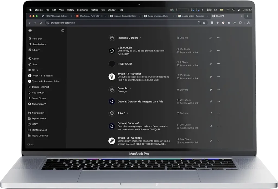Viewport: 278px width, 189px height.
Task: Click the Tyson - 3 - Sacadas lightbulb avatar
Action: click(112, 77)
